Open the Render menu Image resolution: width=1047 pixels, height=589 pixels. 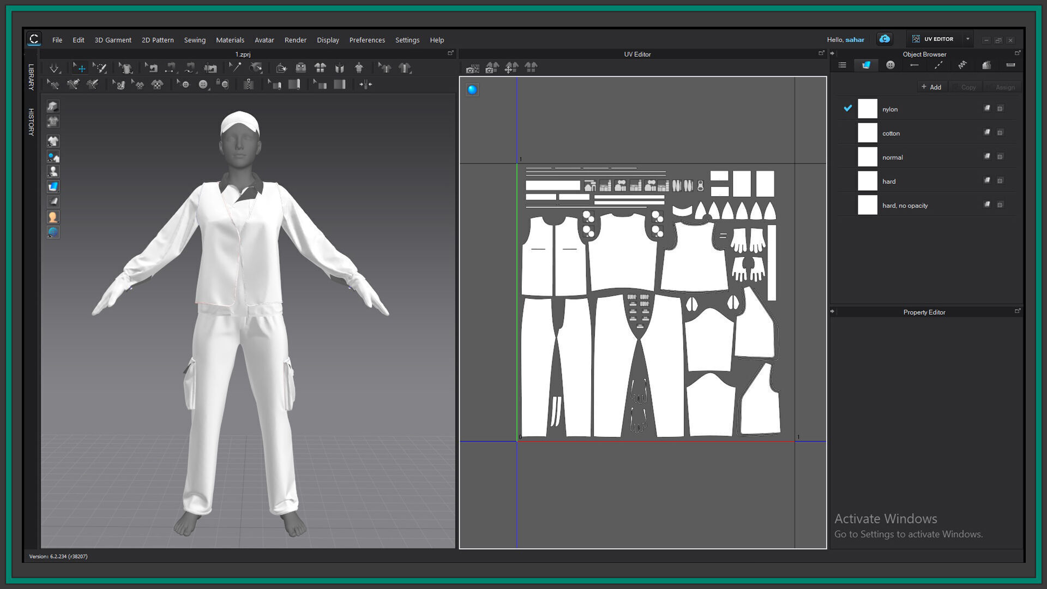[x=296, y=40]
